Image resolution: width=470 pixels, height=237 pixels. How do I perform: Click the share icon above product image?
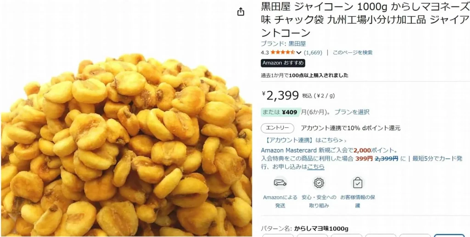coord(241,12)
